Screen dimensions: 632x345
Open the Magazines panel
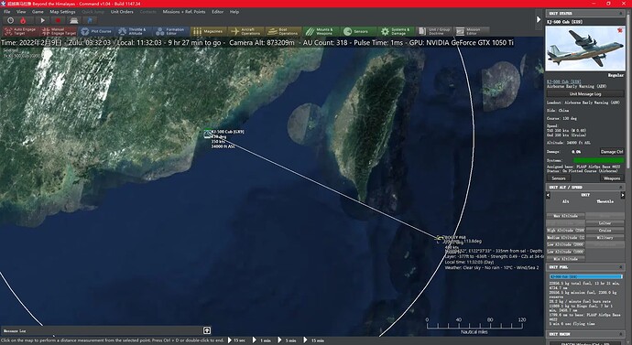[209, 31]
